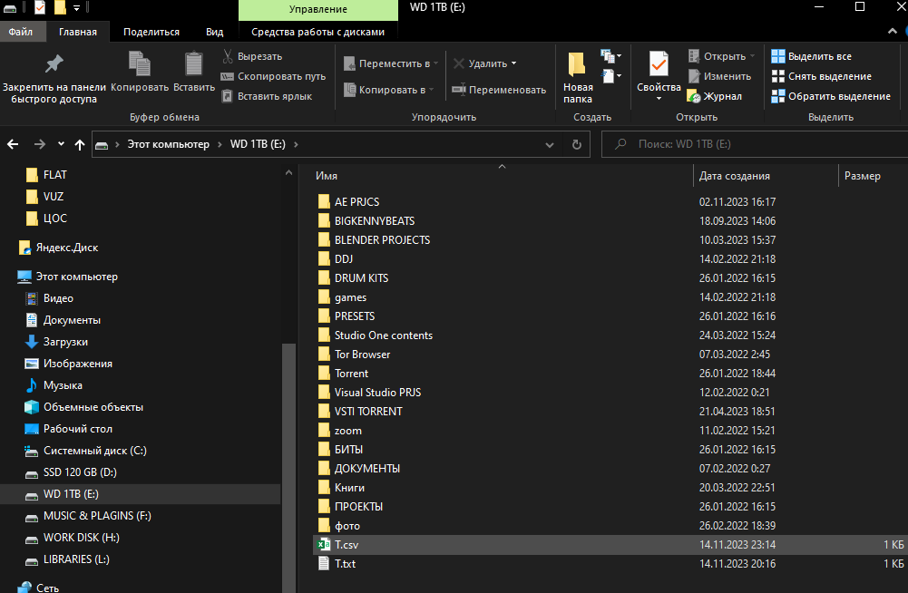Go up one level with up arrow
Screen dimensions: 908x593
click(80, 144)
